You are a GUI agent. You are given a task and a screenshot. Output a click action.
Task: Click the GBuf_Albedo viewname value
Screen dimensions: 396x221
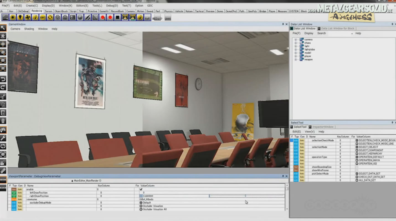146,199
